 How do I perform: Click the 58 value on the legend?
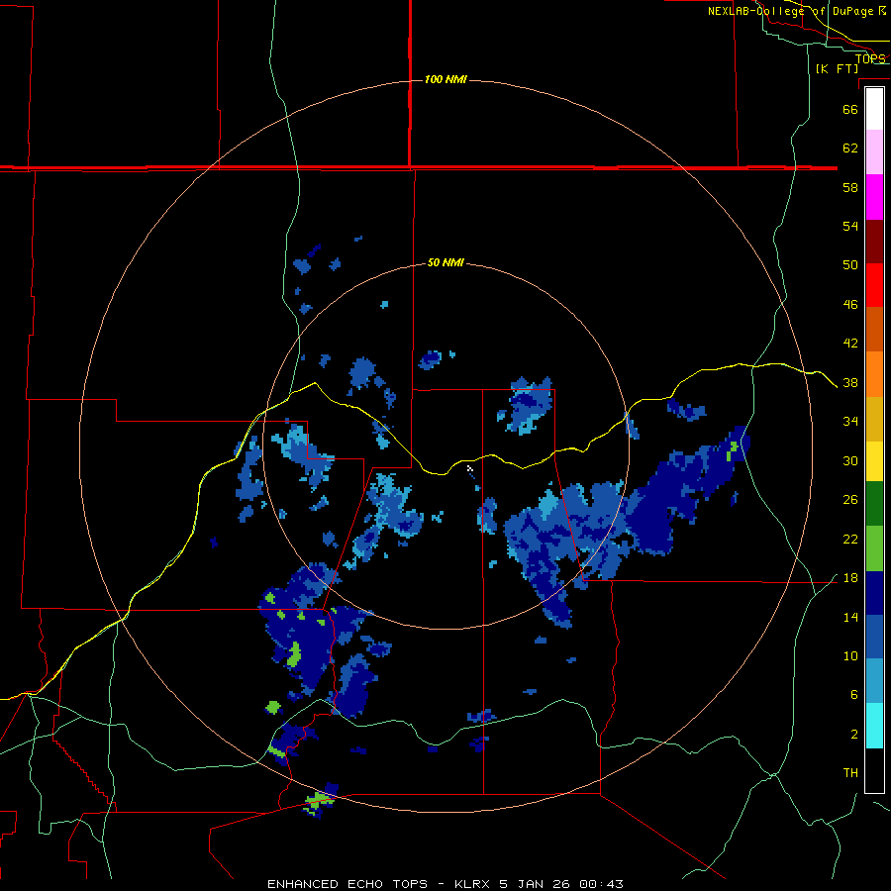(x=850, y=187)
